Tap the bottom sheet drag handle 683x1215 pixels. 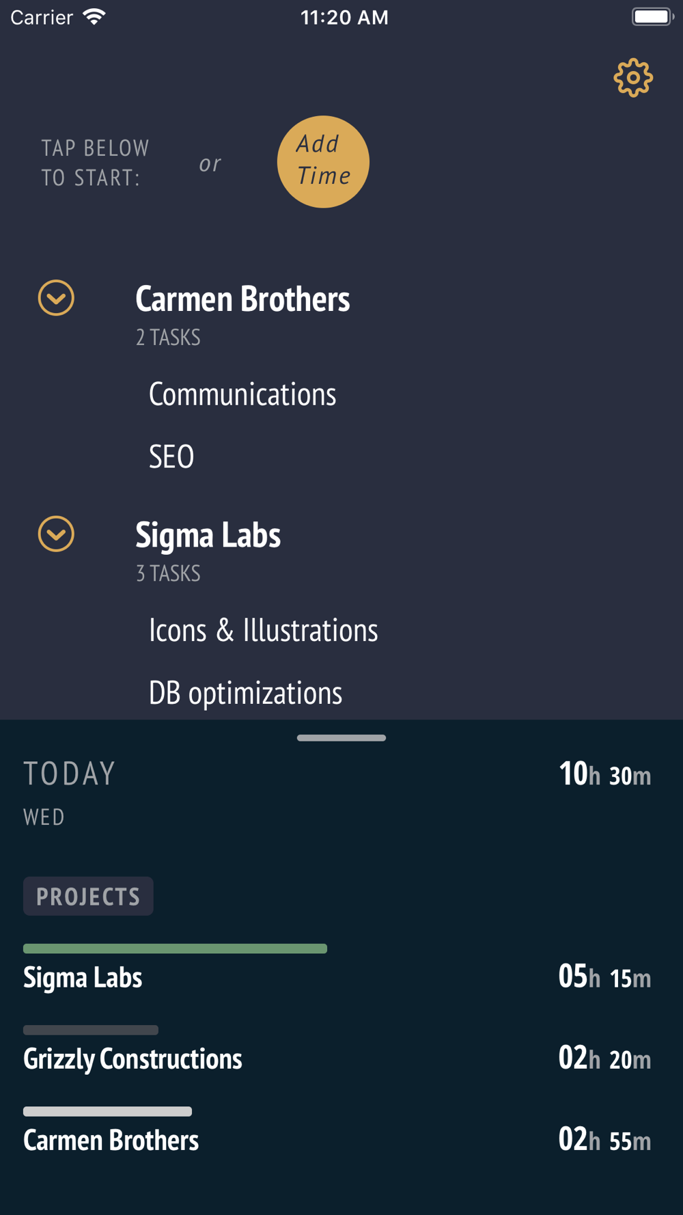(341, 738)
